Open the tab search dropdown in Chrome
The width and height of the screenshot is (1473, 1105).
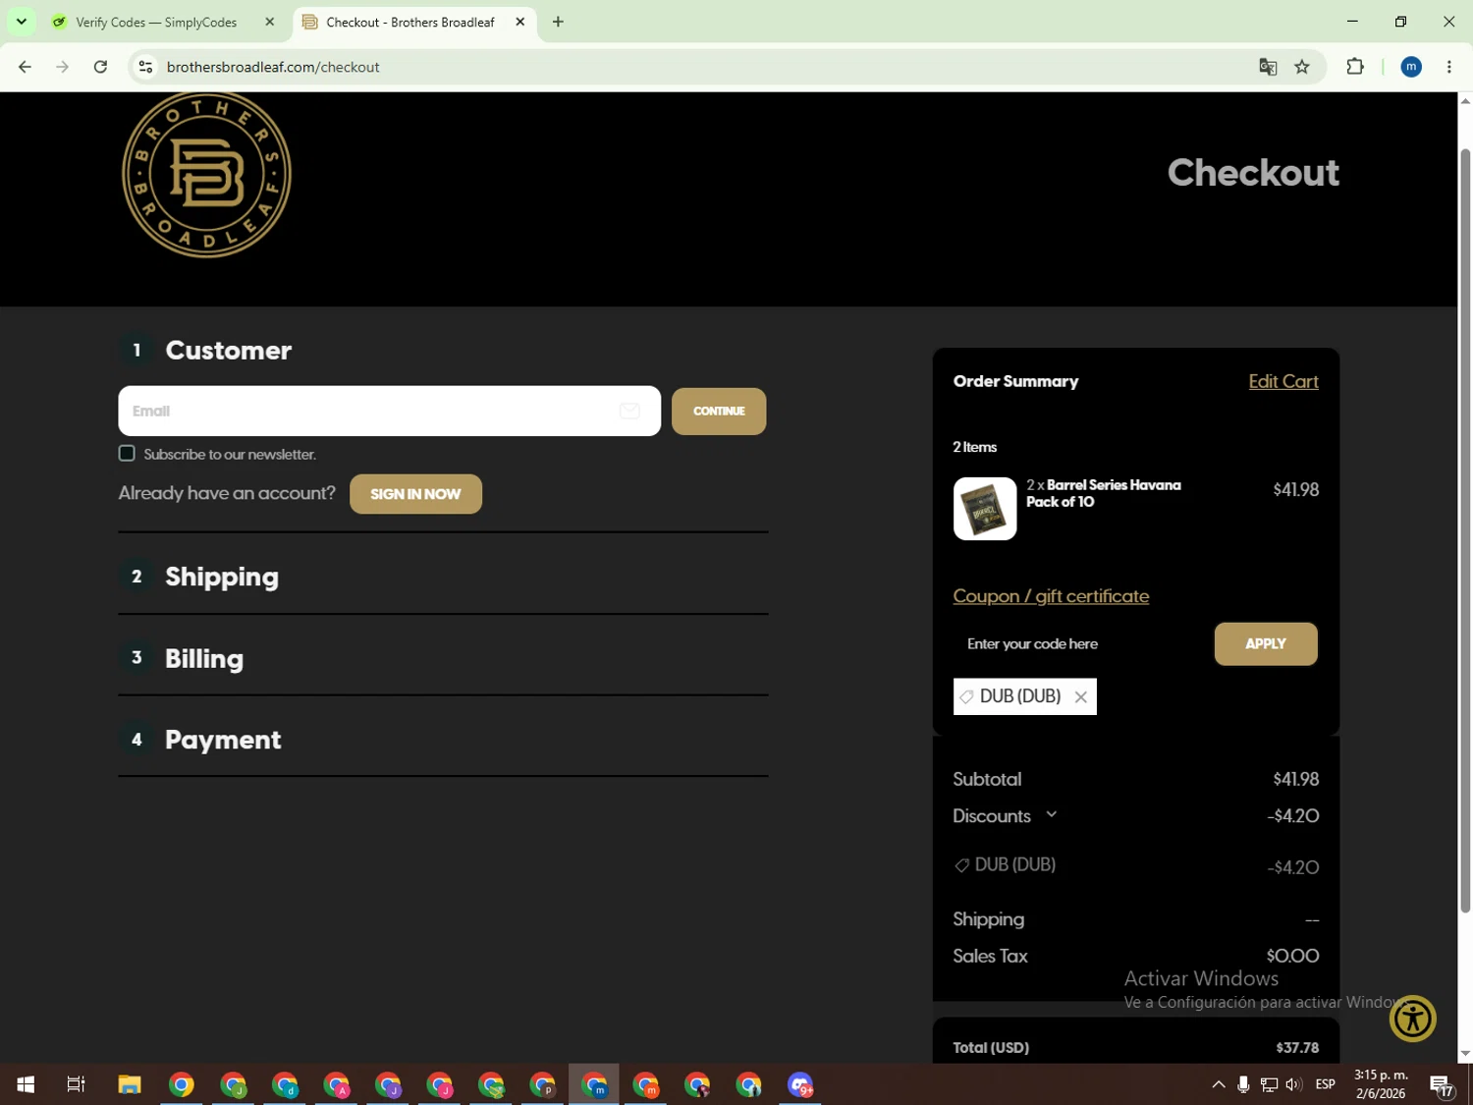pyautogui.click(x=21, y=22)
